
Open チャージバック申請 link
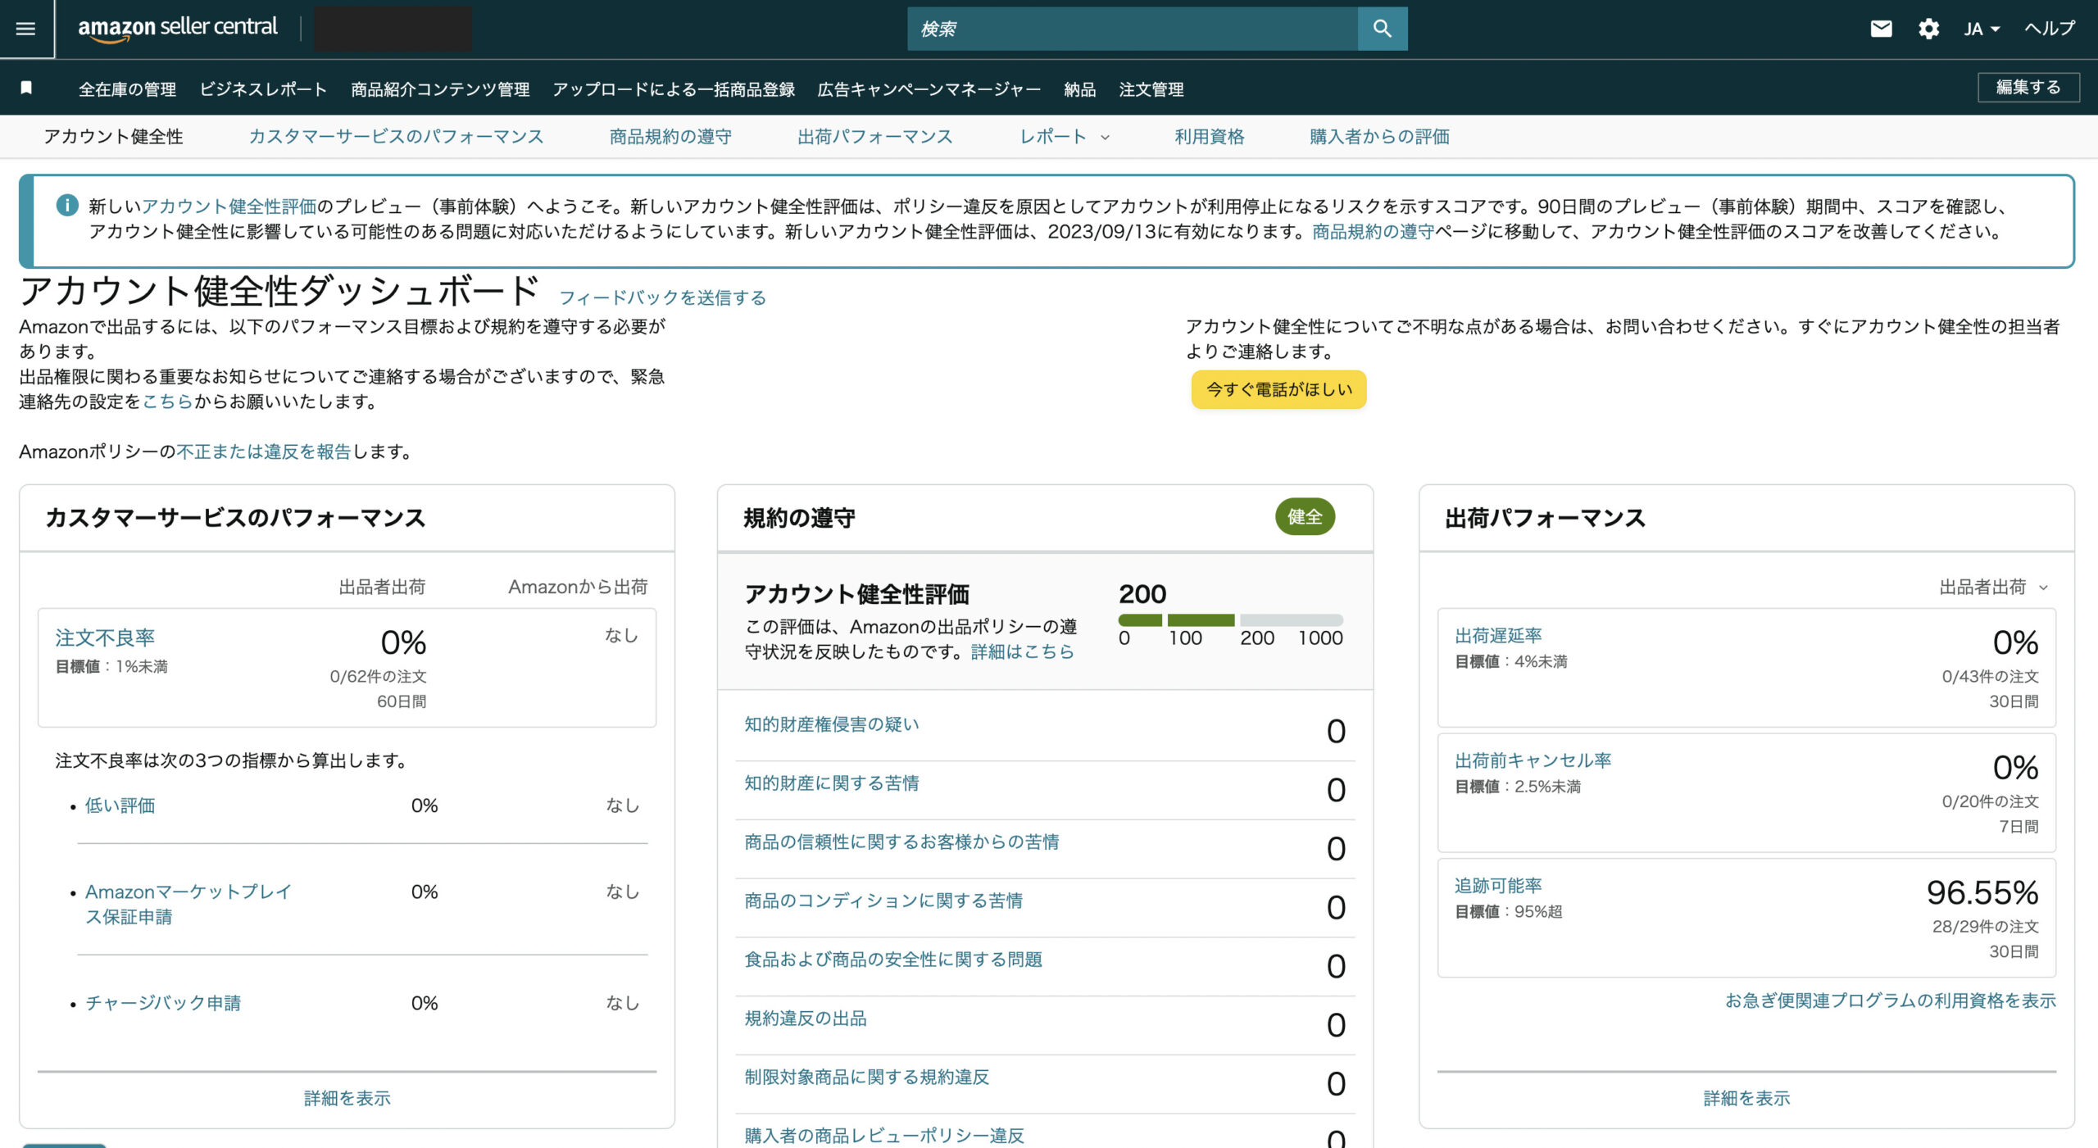tap(163, 1003)
